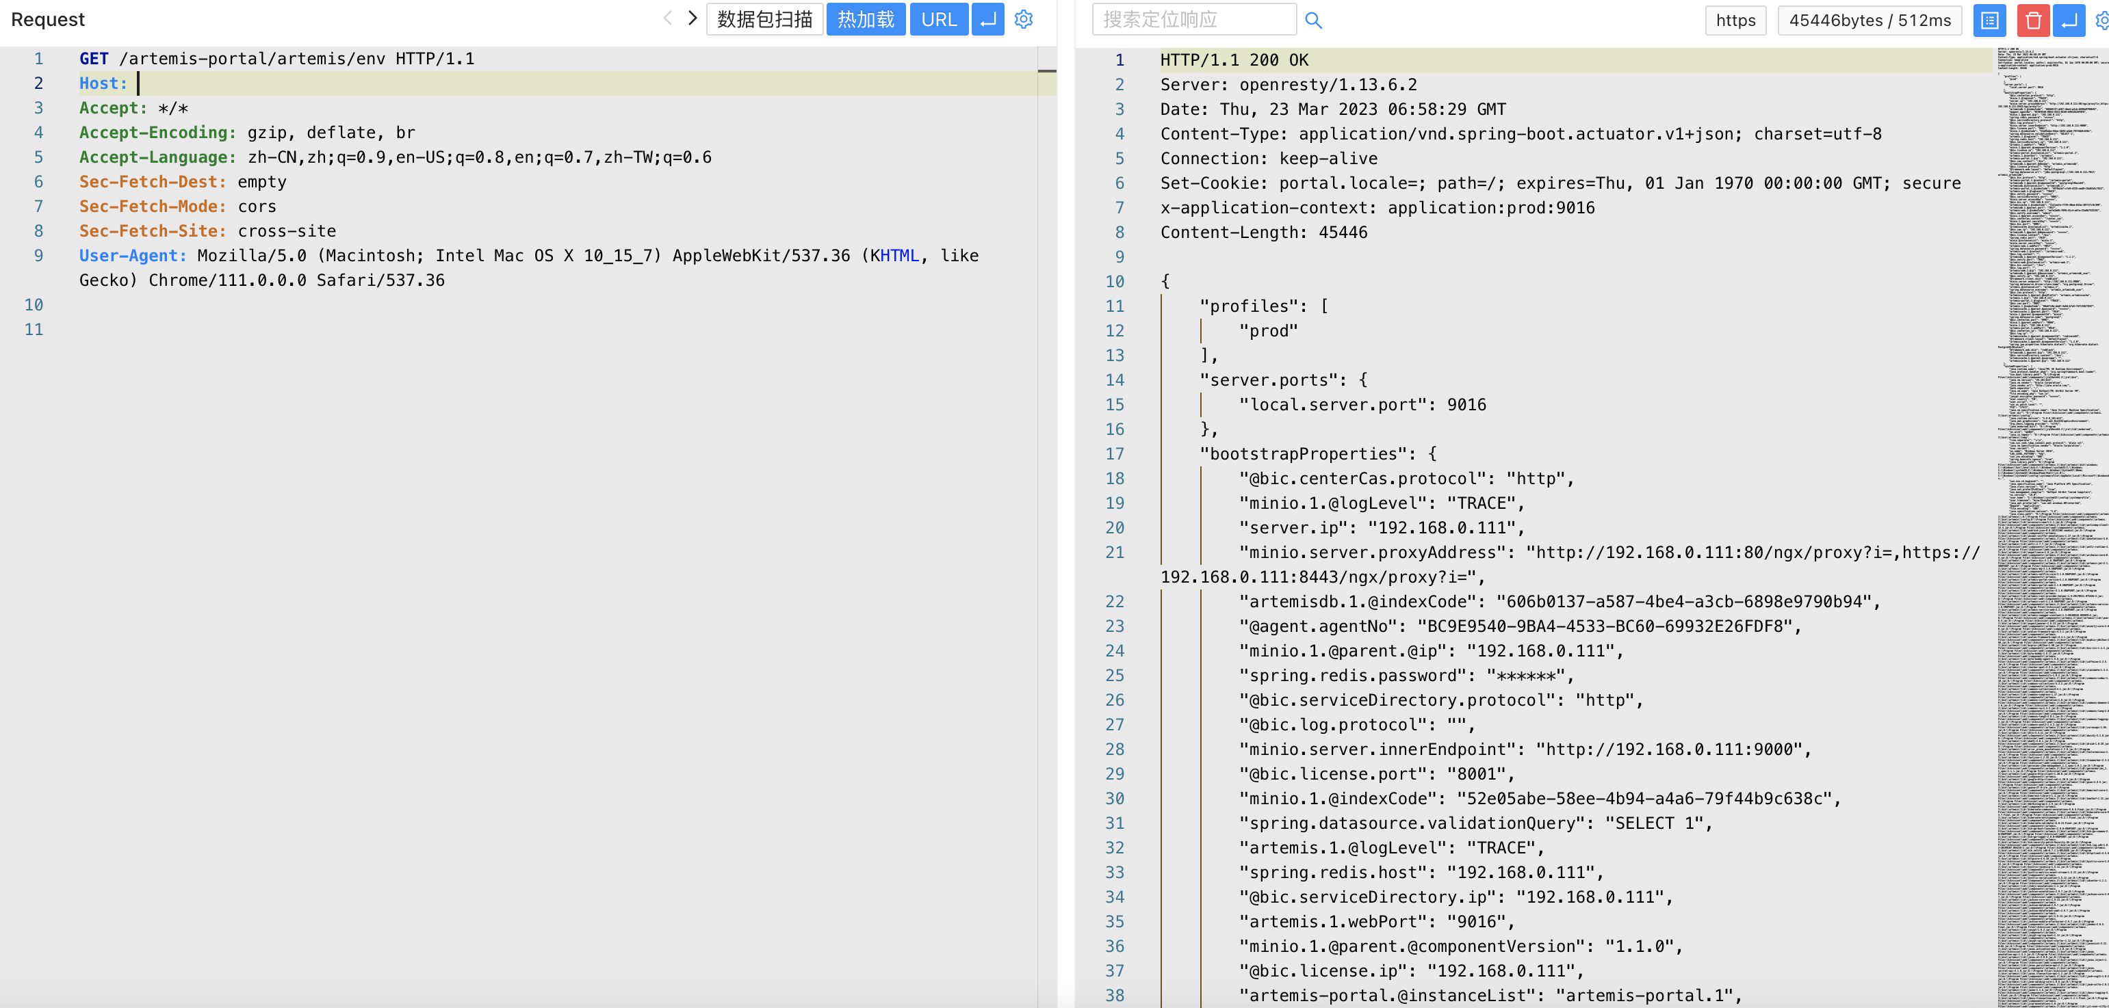Select line 14 server.ports in the response
Viewport: 2109px width, 1008px height.
1283,380
